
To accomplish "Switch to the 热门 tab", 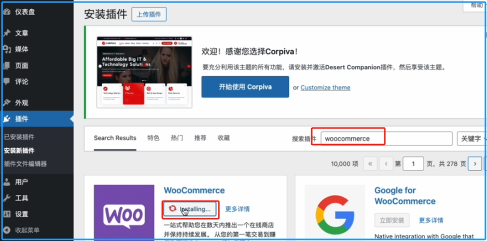I will [177, 138].
